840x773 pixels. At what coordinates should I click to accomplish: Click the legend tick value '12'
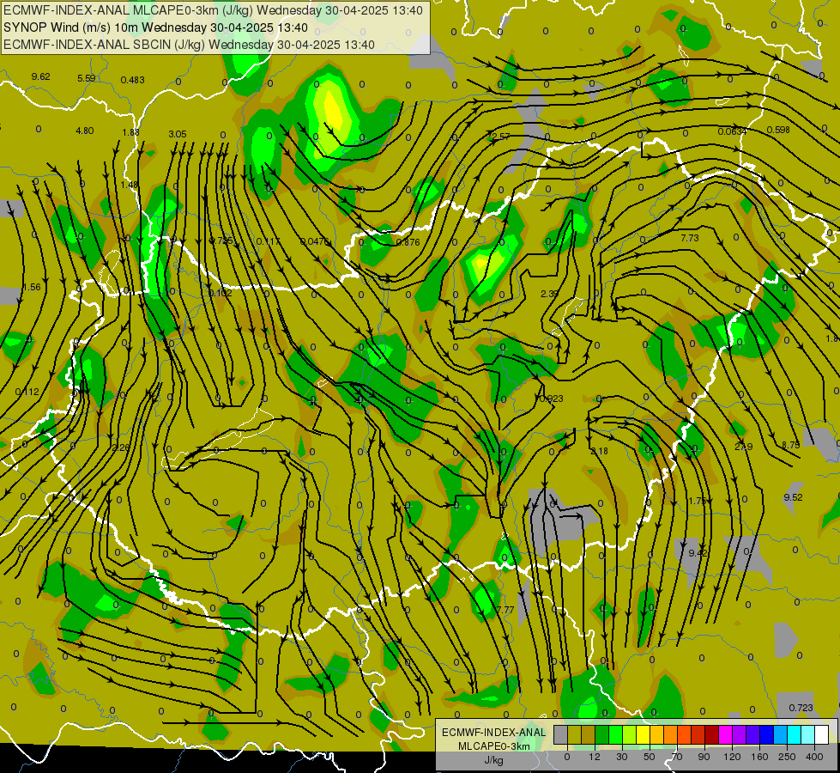point(595,757)
